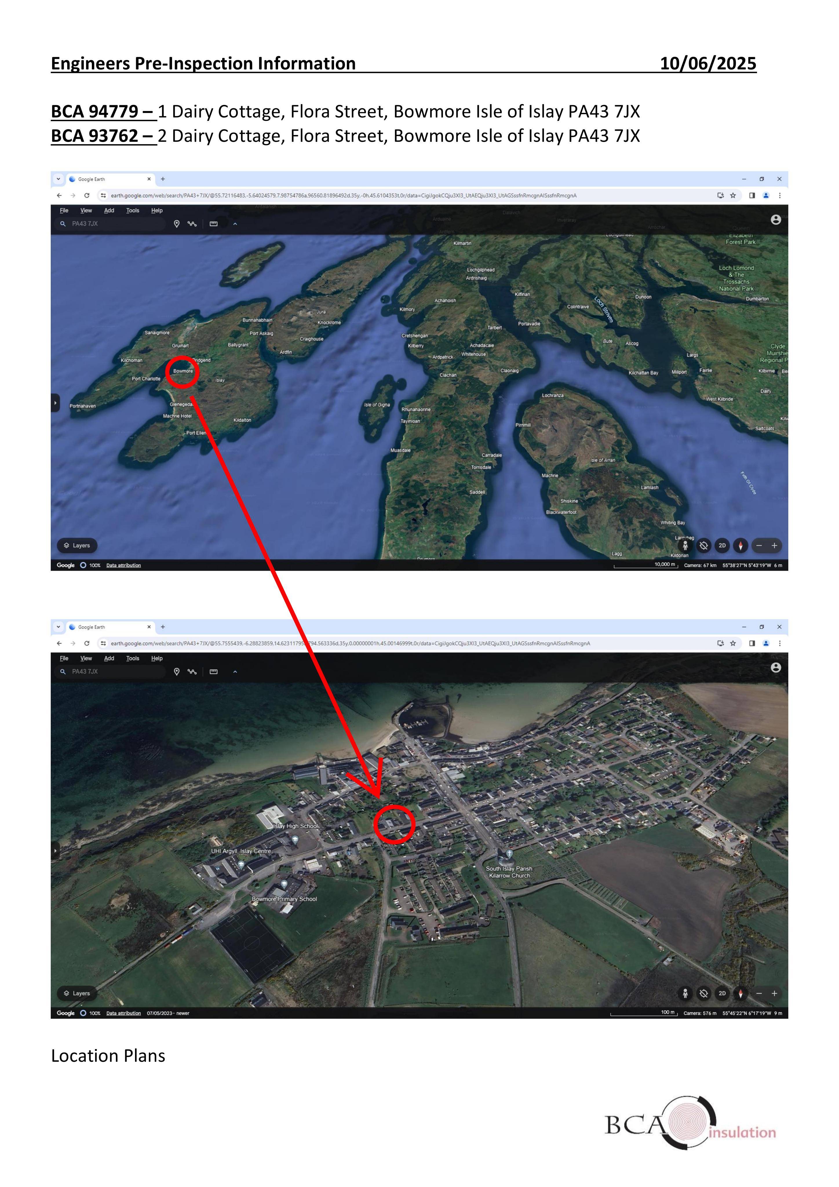
Task: Click the reload button in the top browser window
Action: (87, 195)
